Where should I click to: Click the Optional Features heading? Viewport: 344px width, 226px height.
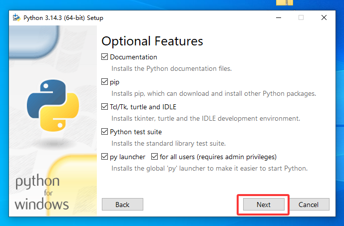(x=152, y=41)
